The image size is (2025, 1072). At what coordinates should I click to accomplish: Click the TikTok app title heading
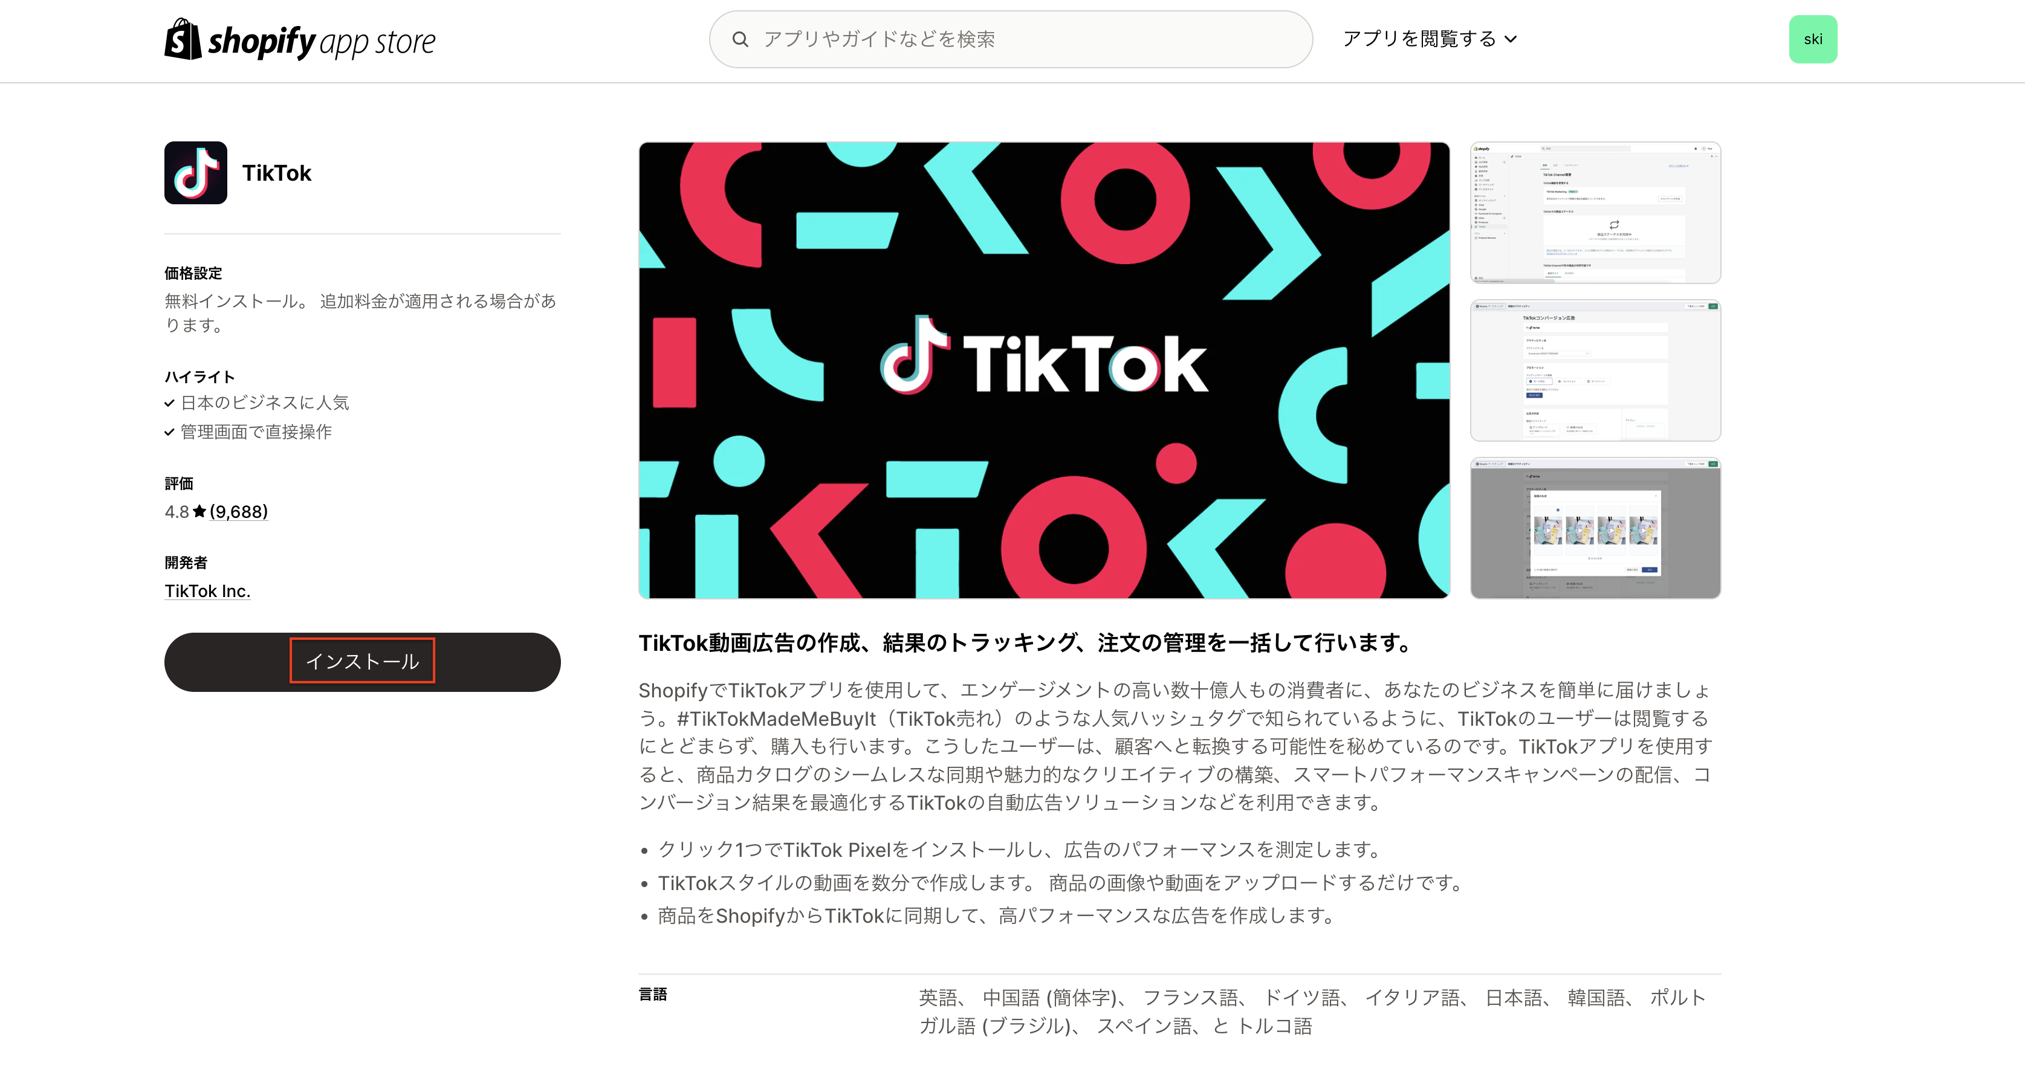(277, 173)
